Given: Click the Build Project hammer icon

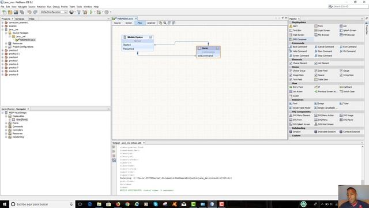Looking at the screenshot, I should (x=79, y=12).
